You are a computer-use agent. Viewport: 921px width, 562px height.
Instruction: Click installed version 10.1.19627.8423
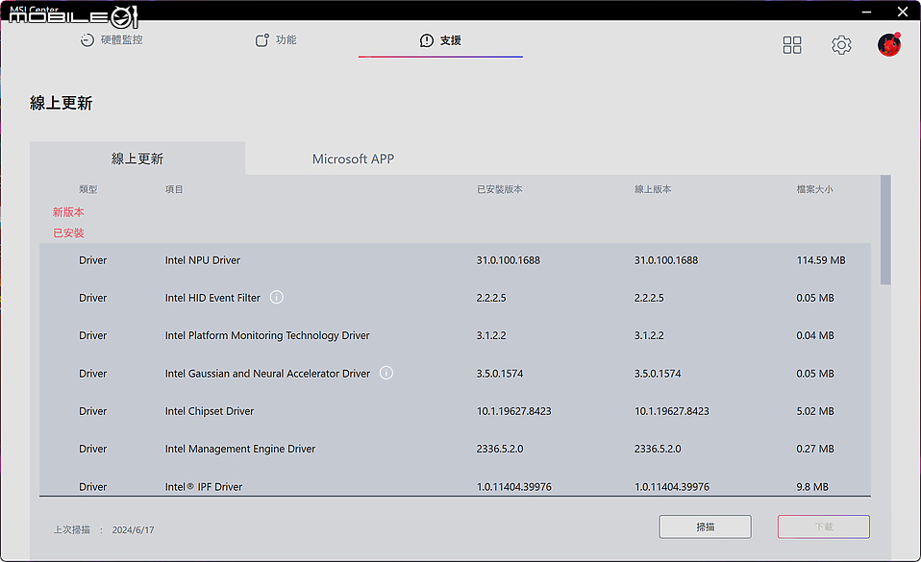point(514,411)
